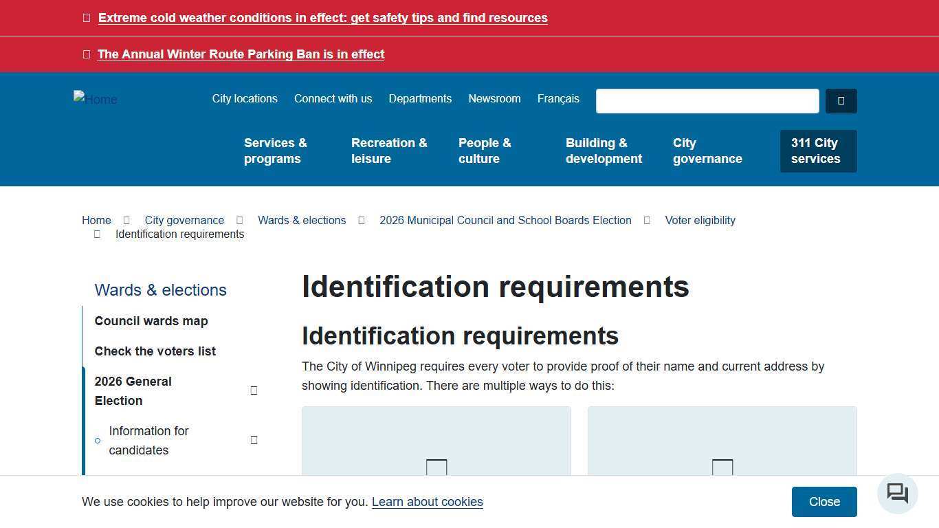Switch the site language to Français
939x528 pixels.
558,98
